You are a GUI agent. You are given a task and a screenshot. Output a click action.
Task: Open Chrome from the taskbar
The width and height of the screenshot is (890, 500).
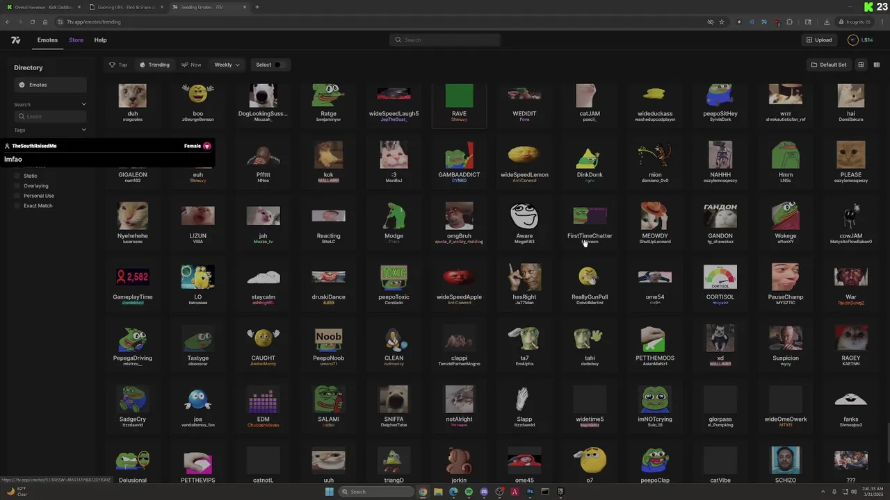click(x=423, y=492)
